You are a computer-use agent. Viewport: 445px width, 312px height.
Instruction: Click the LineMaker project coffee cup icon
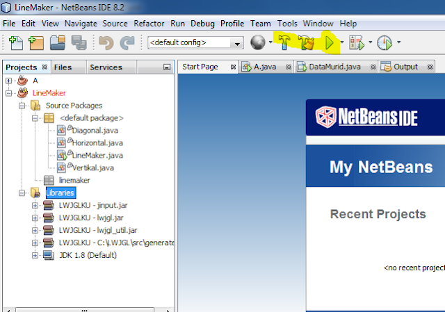pos(23,93)
